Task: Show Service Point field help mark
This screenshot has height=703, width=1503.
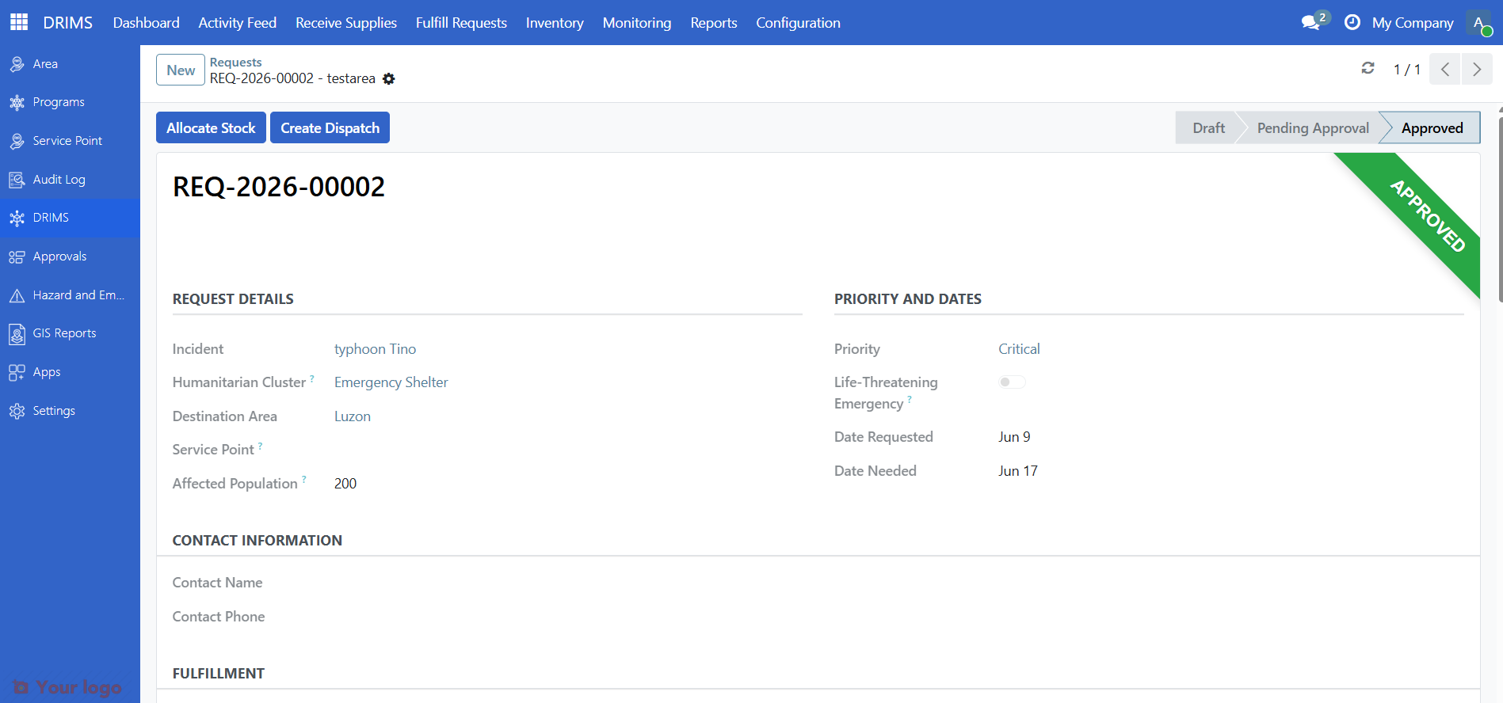Action: 261,446
